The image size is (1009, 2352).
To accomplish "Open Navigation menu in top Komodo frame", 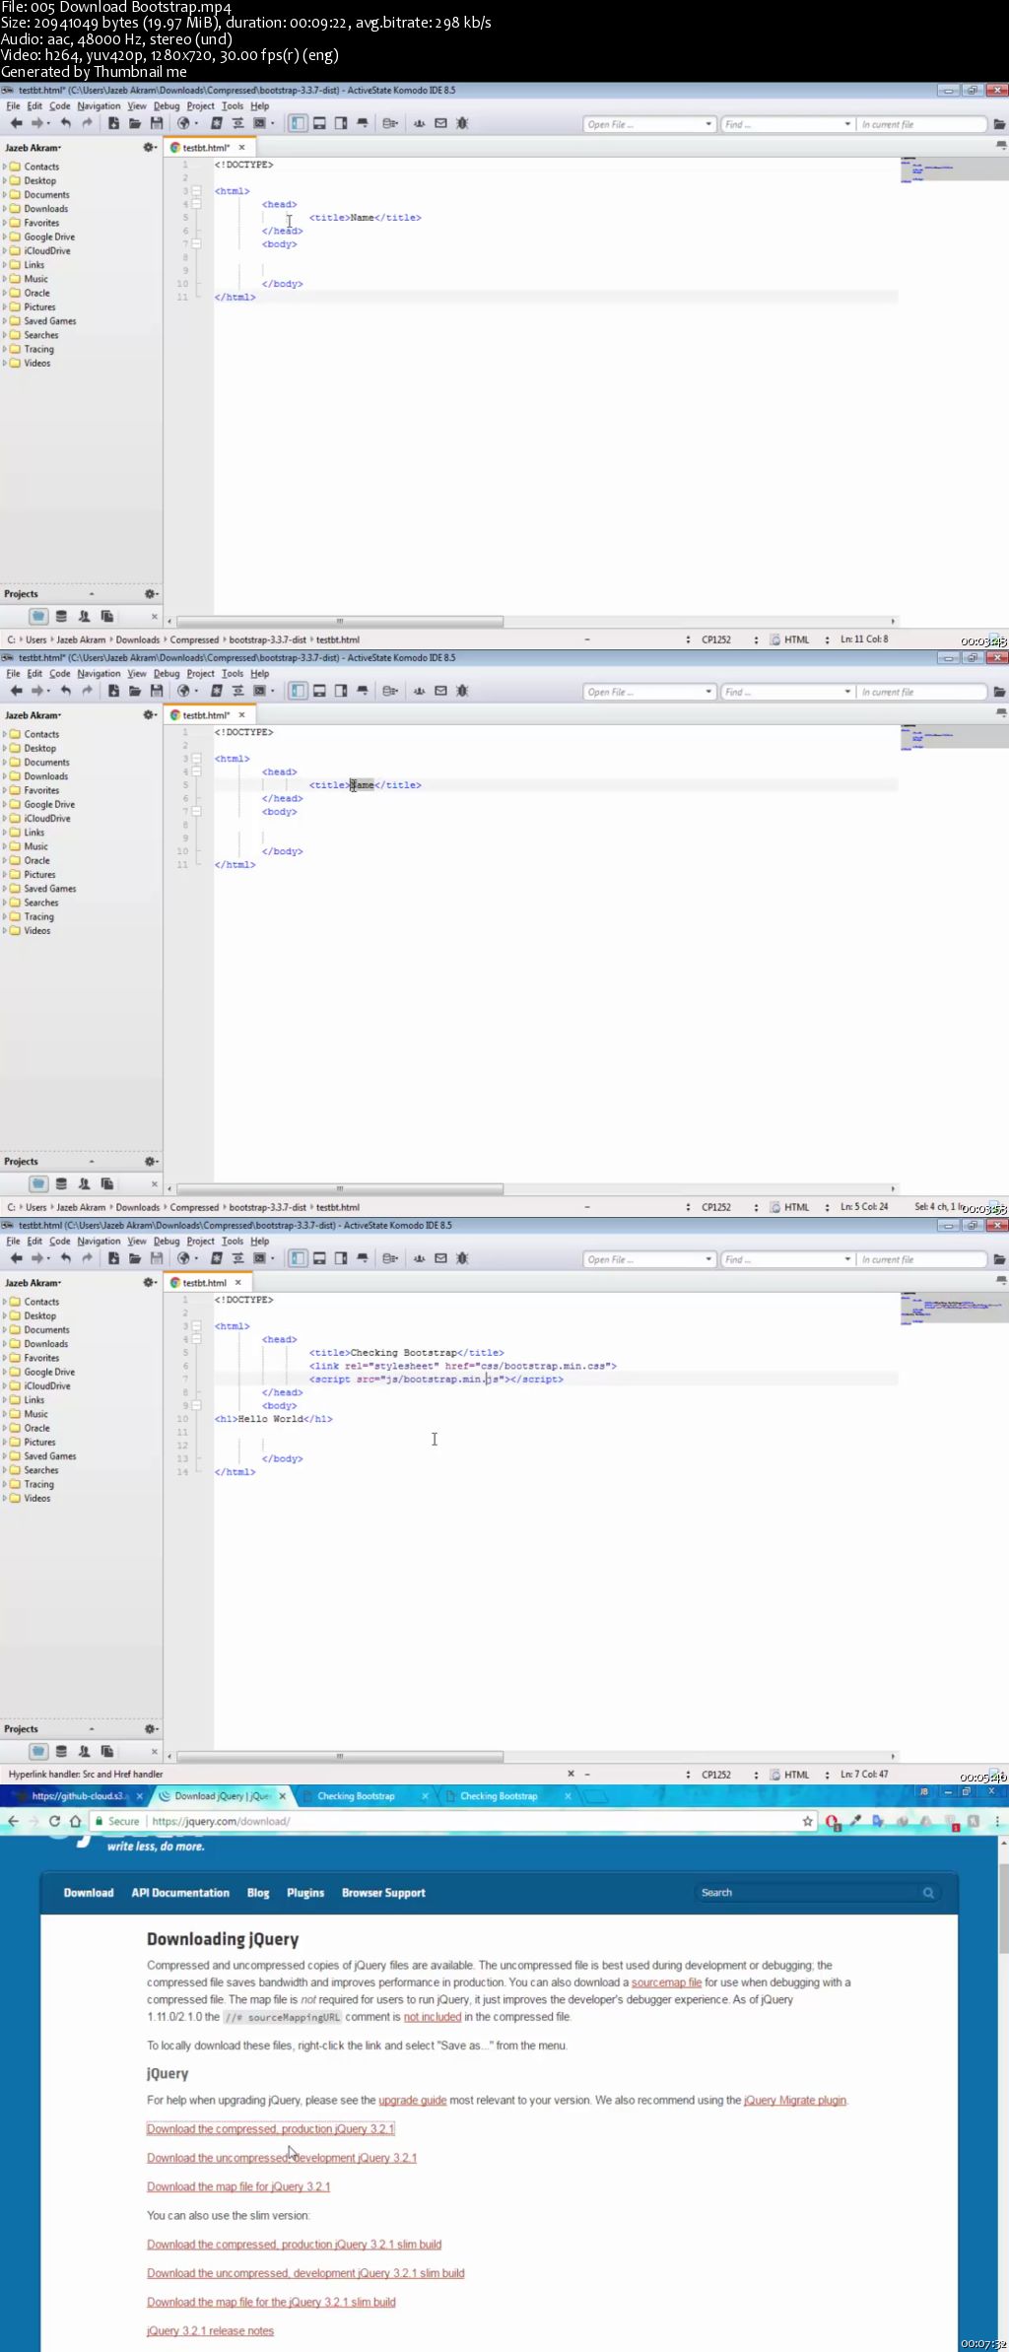I will [x=99, y=105].
